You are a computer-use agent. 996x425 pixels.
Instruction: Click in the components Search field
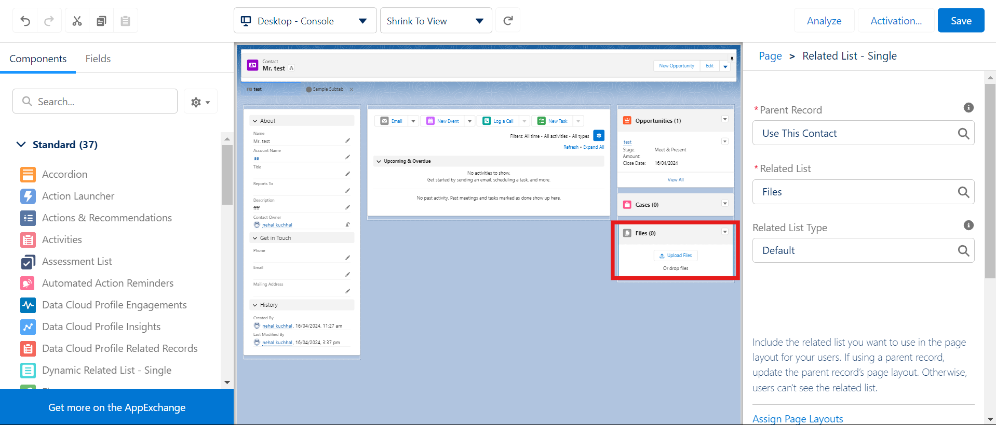pos(95,102)
